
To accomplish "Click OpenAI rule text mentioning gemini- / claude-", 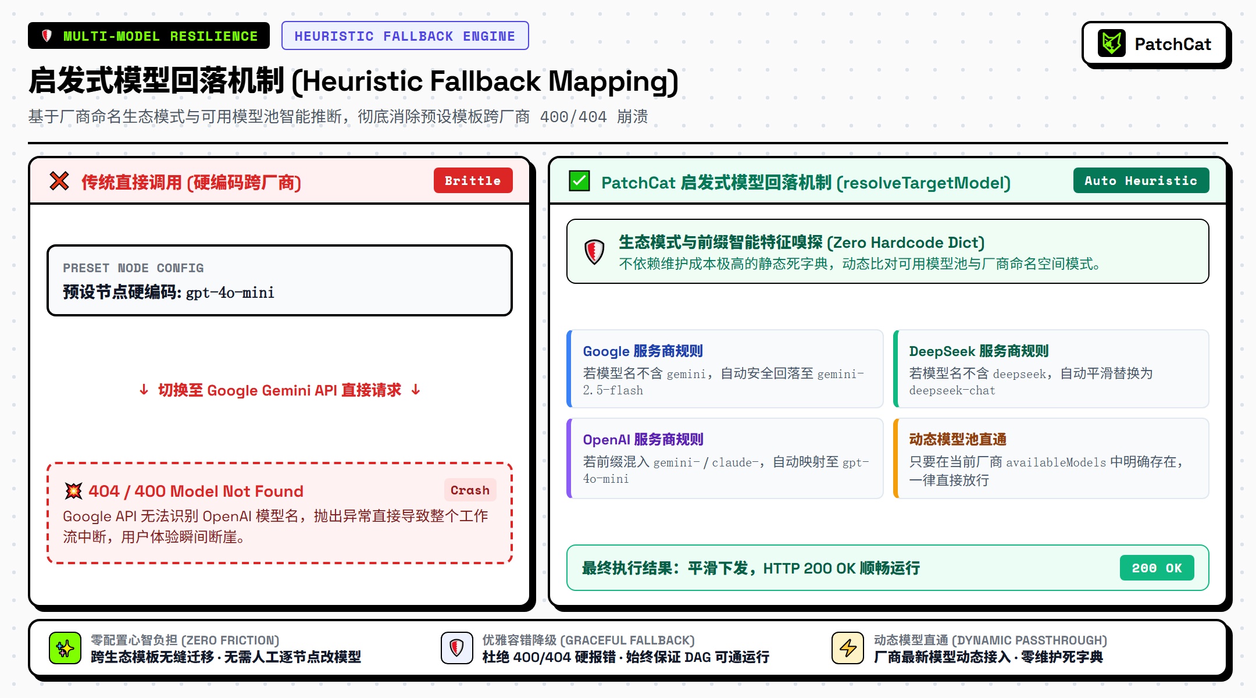I will (726, 470).
